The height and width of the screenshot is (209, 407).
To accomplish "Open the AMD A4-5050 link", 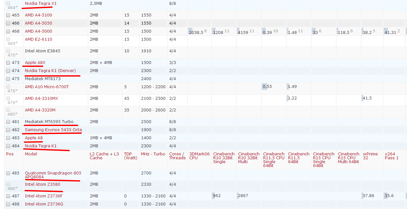I will pos(39,23).
